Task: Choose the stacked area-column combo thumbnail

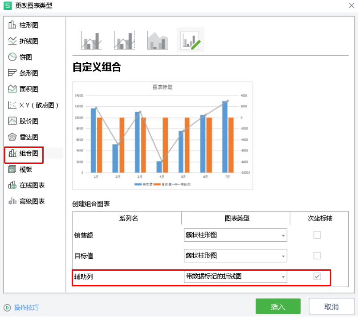Action: tap(157, 40)
